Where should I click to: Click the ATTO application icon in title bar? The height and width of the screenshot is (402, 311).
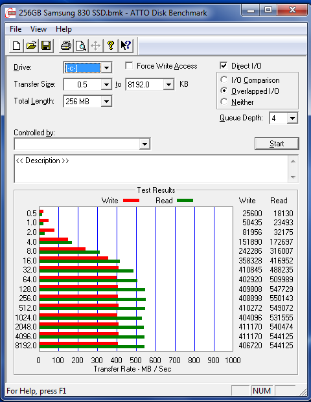point(10,13)
